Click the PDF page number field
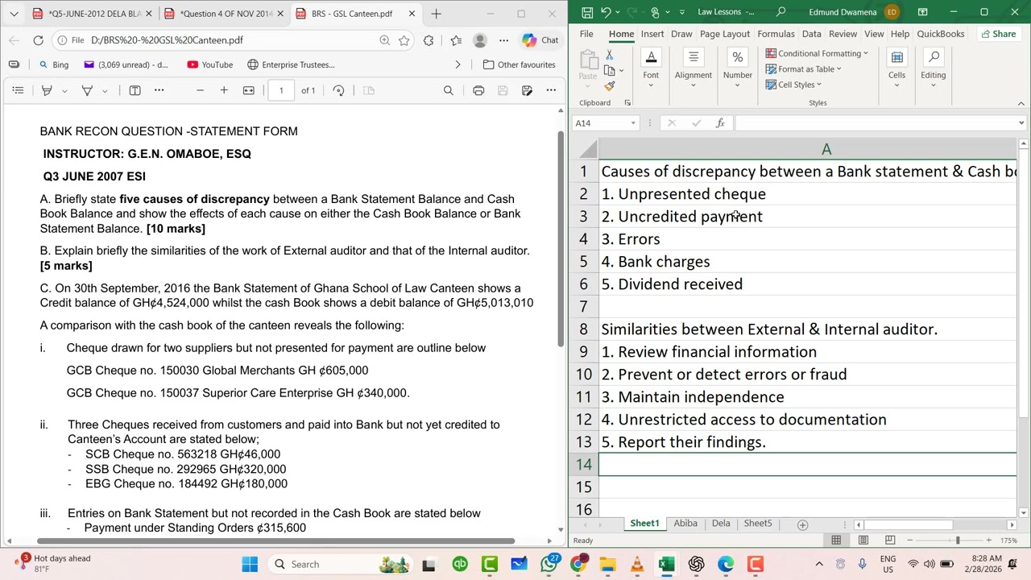 point(281,90)
